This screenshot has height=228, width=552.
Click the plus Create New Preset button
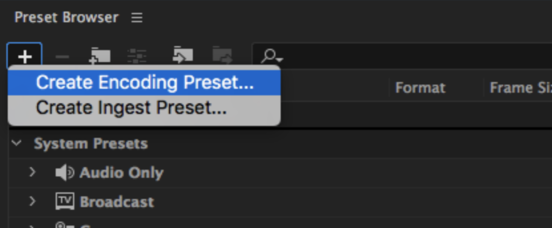pos(25,56)
